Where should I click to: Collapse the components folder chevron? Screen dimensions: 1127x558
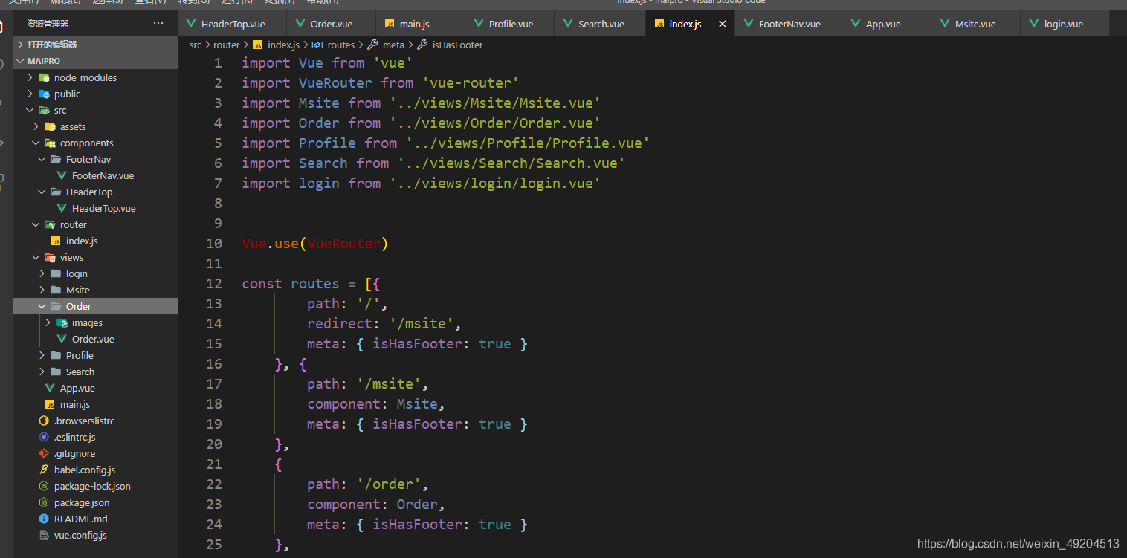tap(36, 143)
